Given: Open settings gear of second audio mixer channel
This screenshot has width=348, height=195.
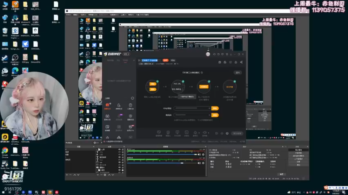Looking at the screenshot, I should [203, 163].
